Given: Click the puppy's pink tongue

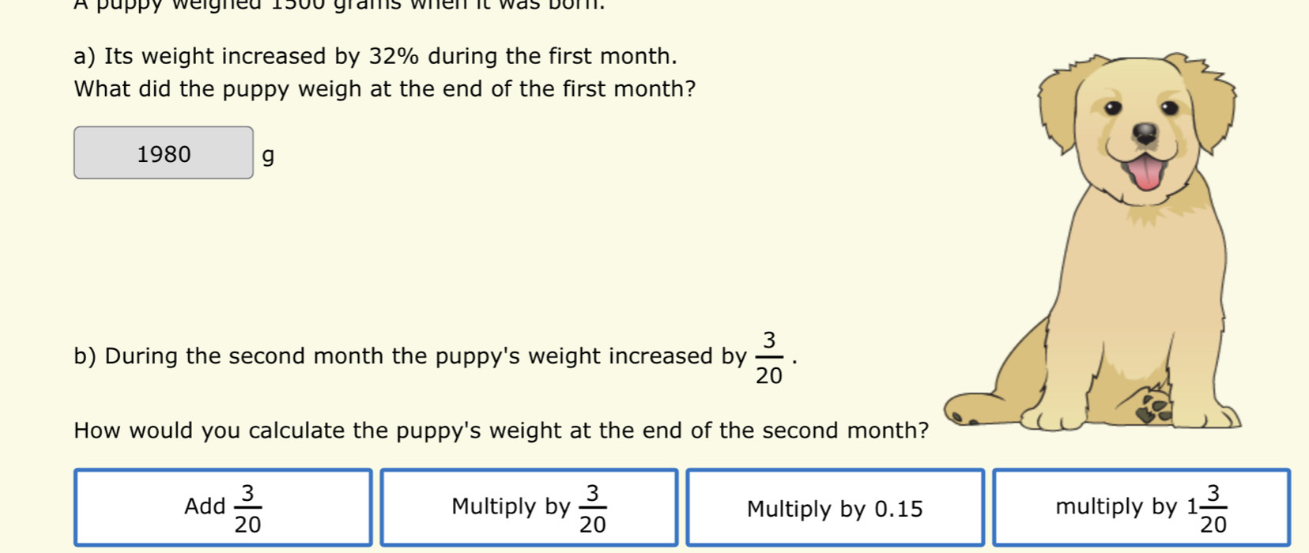Looking at the screenshot, I should click(x=1146, y=172).
